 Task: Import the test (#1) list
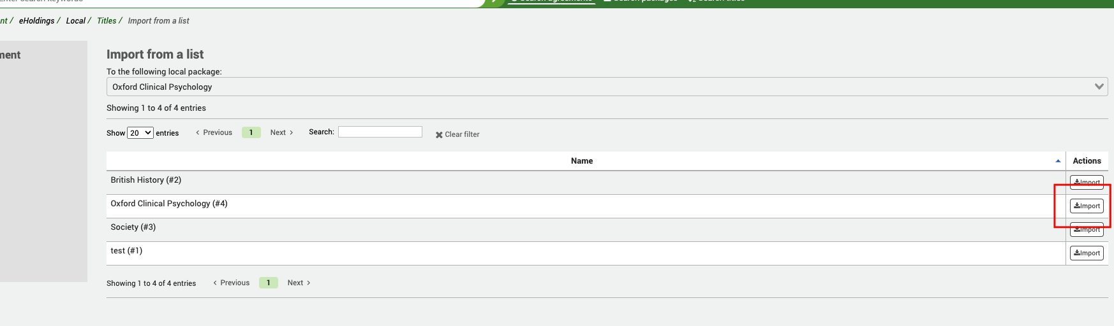pyautogui.click(x=1086, y=253)
